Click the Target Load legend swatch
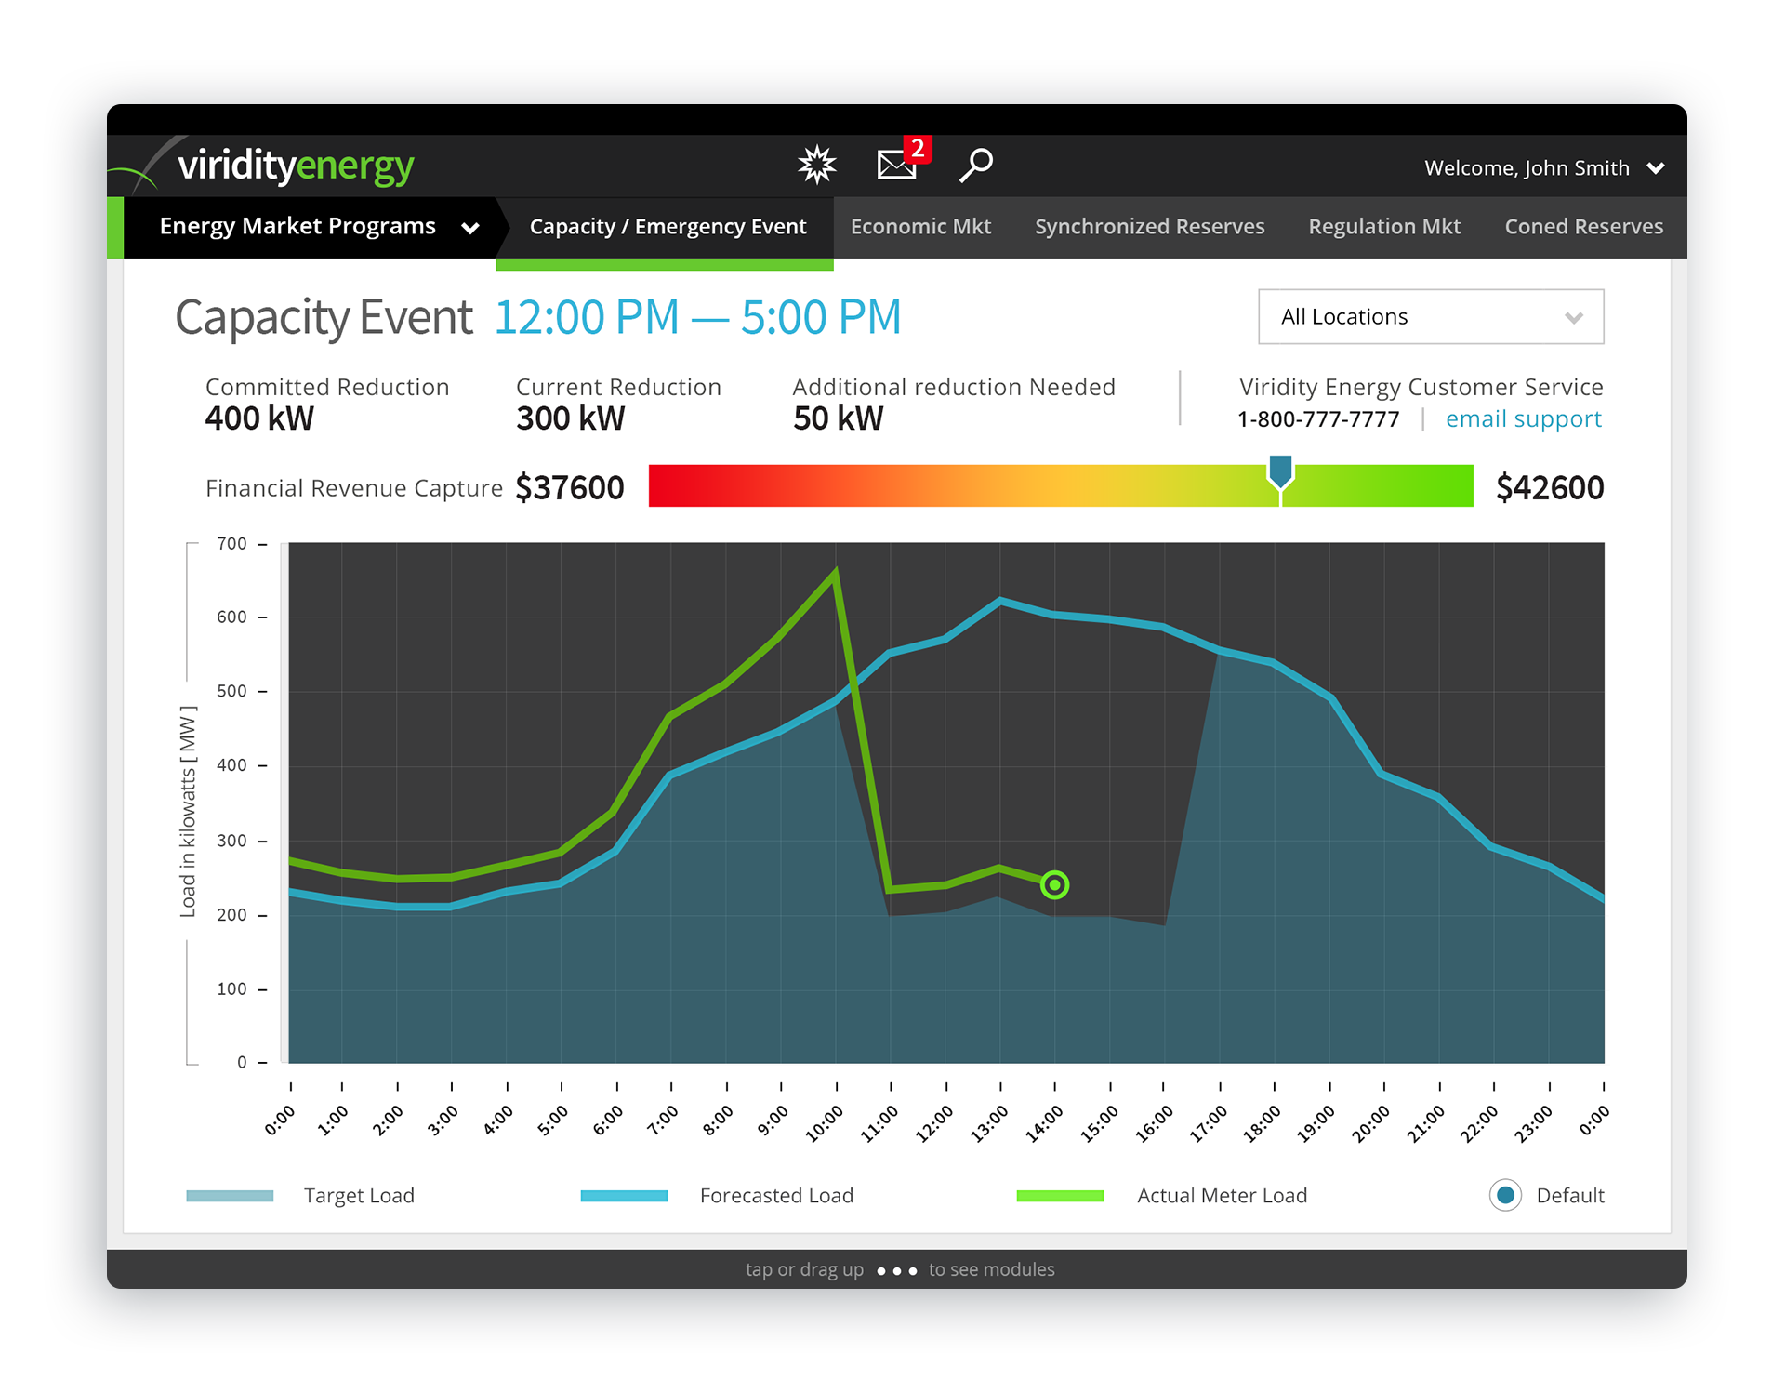The image size is (1785, 1393). (x=230, y=1196)
